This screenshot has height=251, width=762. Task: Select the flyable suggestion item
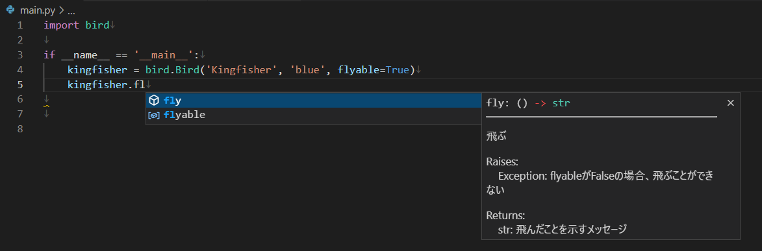[x=314, y=115]
